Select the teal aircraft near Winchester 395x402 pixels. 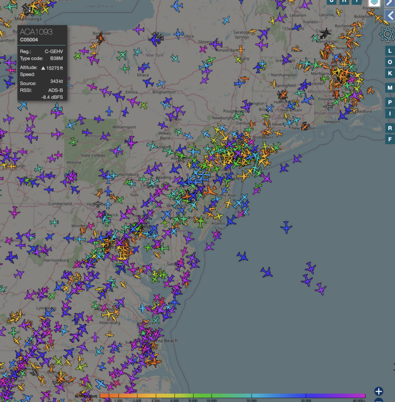(54, 222)
